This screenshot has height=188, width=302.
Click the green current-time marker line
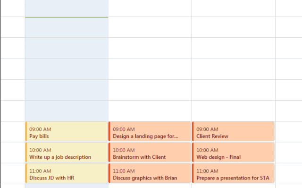pos(67,18)
